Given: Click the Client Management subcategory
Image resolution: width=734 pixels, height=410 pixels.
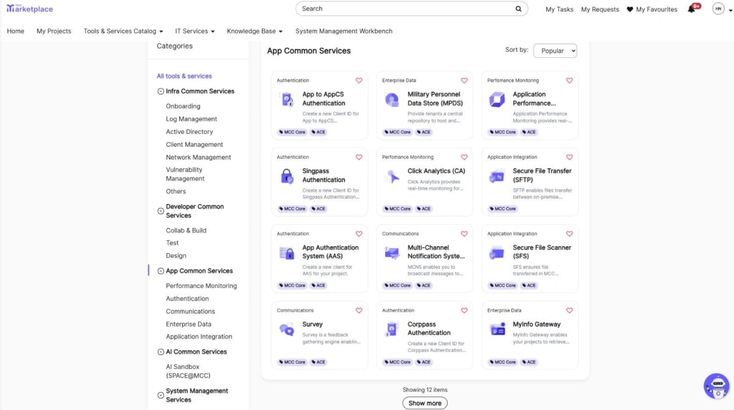Looking at the screenshot, I should 195,145.
